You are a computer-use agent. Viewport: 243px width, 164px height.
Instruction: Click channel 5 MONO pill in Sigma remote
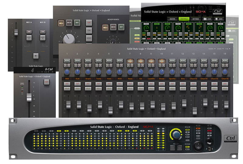pyautogui.click(x=189, y=24)
